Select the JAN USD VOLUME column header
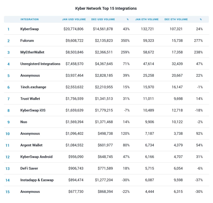213x203 pixels. pos(74,19)
